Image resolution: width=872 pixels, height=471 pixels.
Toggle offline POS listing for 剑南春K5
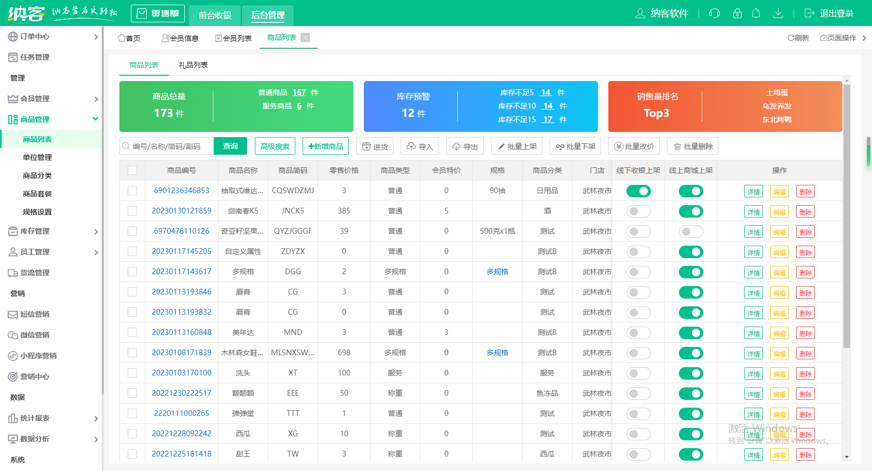[638, 211]
